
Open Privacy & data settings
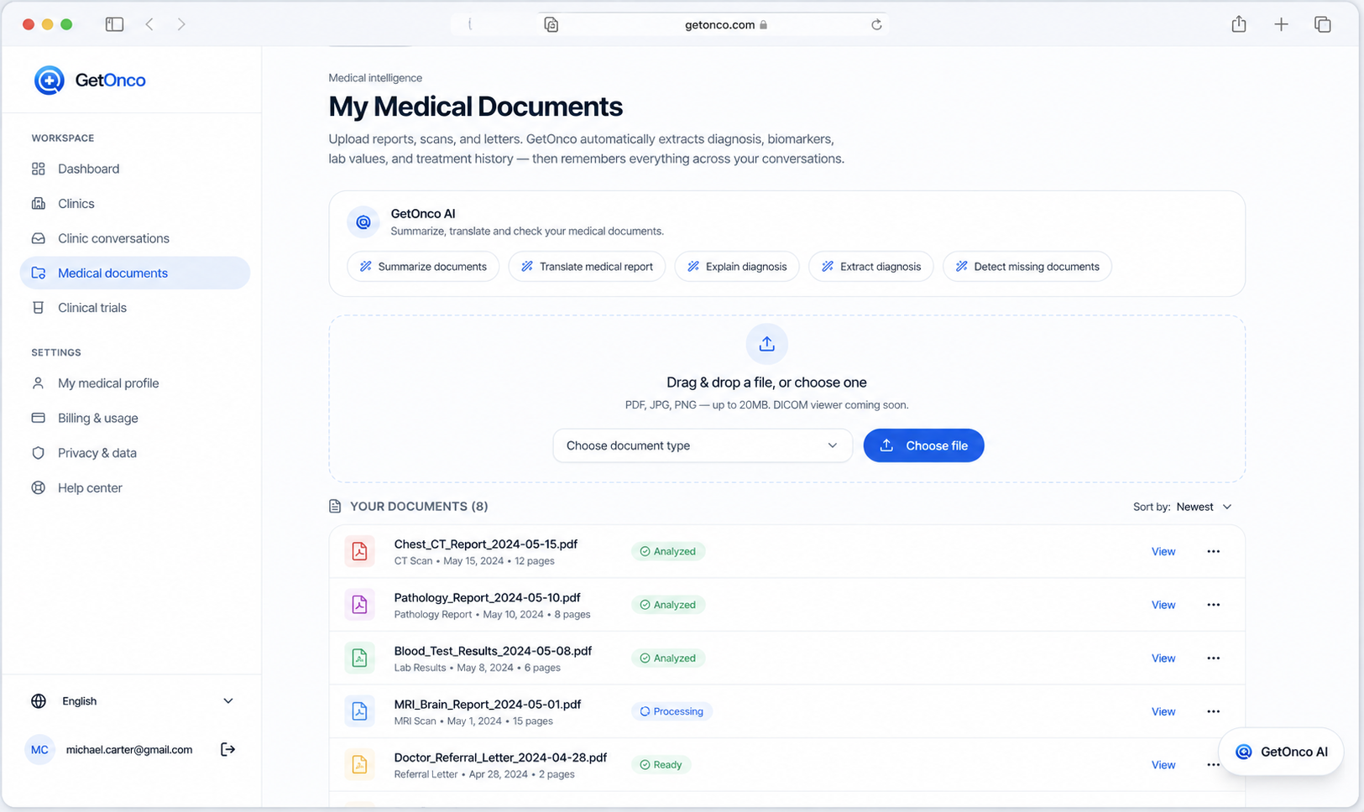[x=134, y=453]
